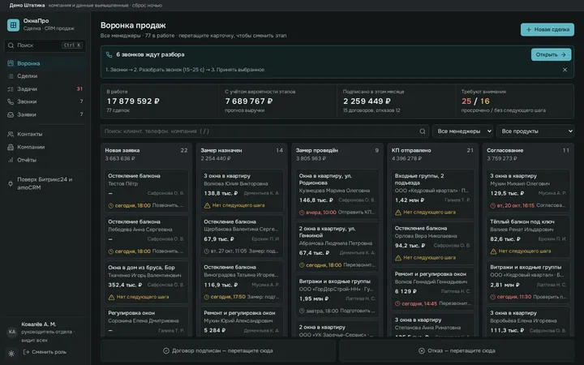
Task: Click the deal search input field
Action: (264, 131)
